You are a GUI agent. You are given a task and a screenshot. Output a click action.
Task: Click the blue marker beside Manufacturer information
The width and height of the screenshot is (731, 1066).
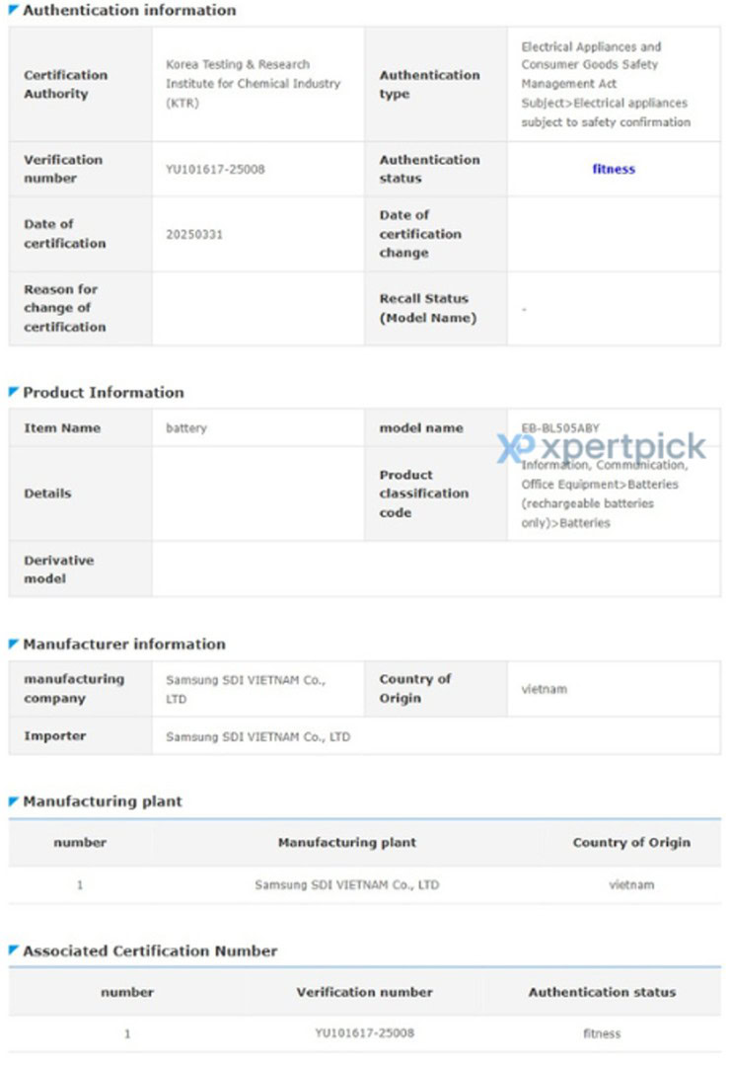(x=14, y=644)
